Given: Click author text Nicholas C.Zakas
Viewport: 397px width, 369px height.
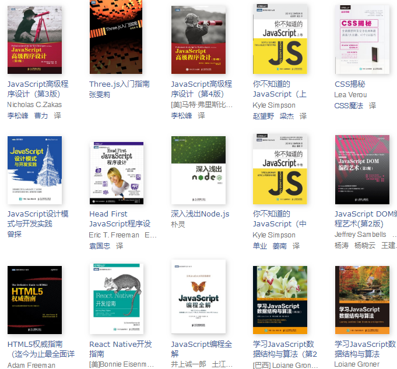Looking at the screenshot, I should [34, 105].
